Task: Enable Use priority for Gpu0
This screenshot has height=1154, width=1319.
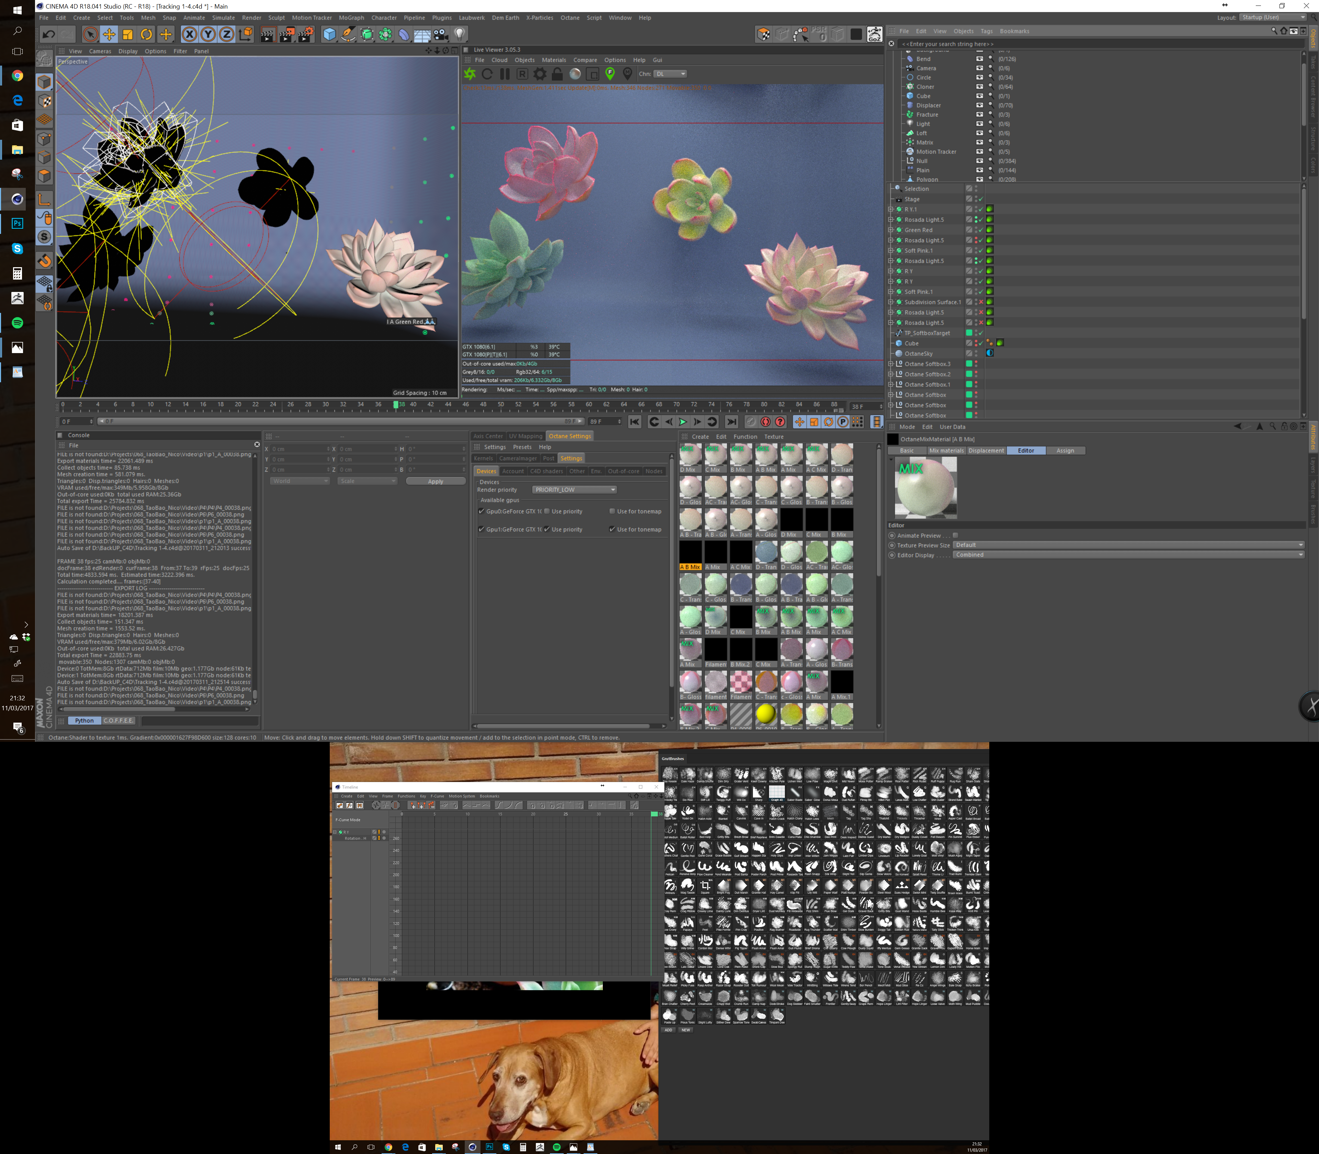Action: point(547,511)
